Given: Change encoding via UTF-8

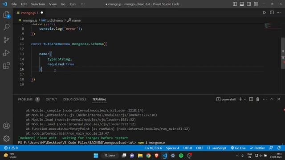Looking at the screenshot, I should pos(187,148).
